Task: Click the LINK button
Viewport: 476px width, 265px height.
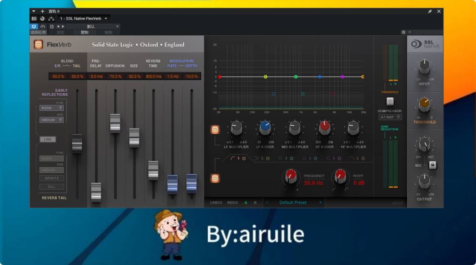Action: point(48,139)
